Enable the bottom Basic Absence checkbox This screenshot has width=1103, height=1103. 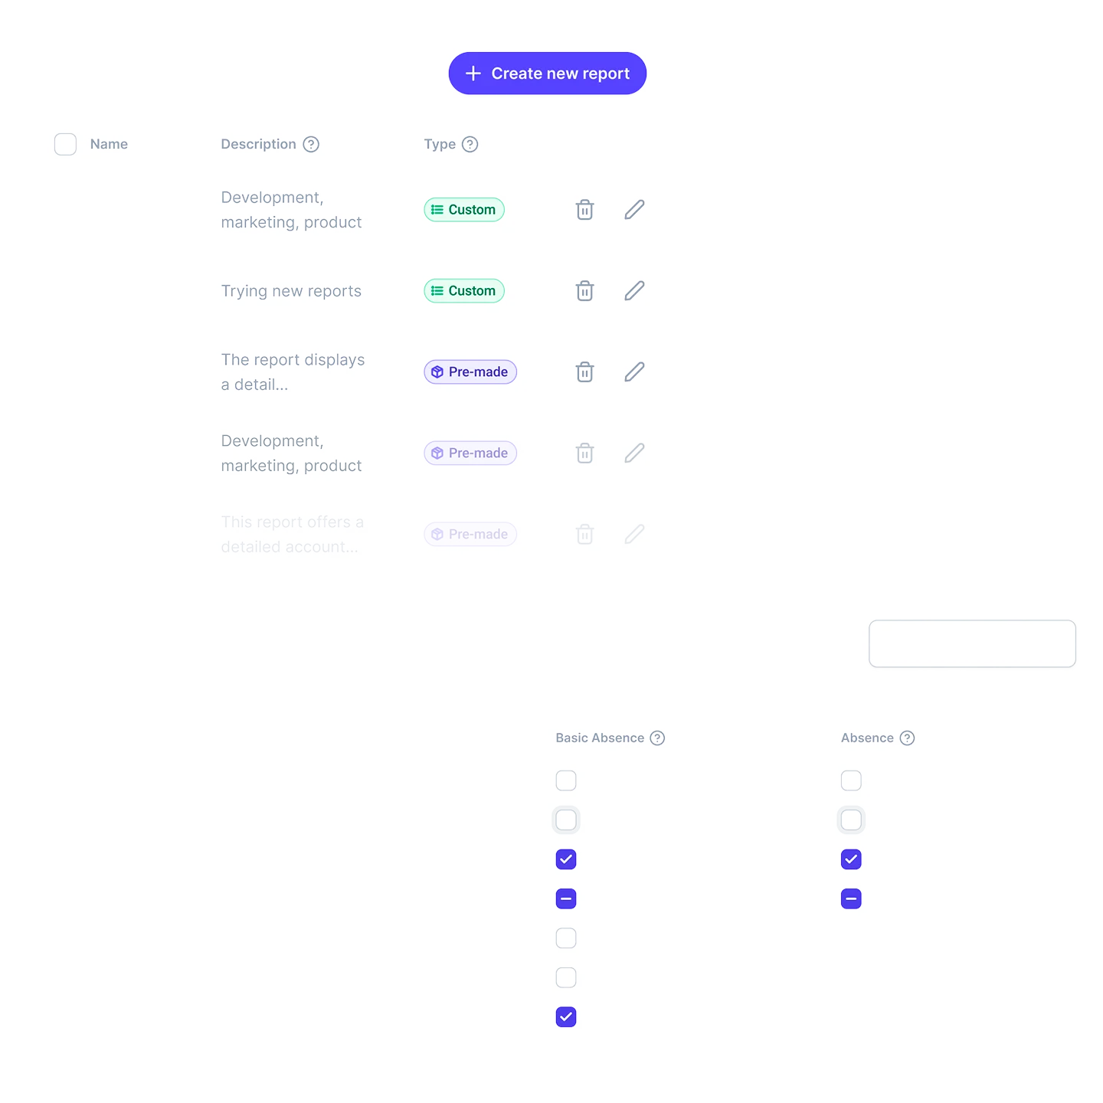[566, 1016]
